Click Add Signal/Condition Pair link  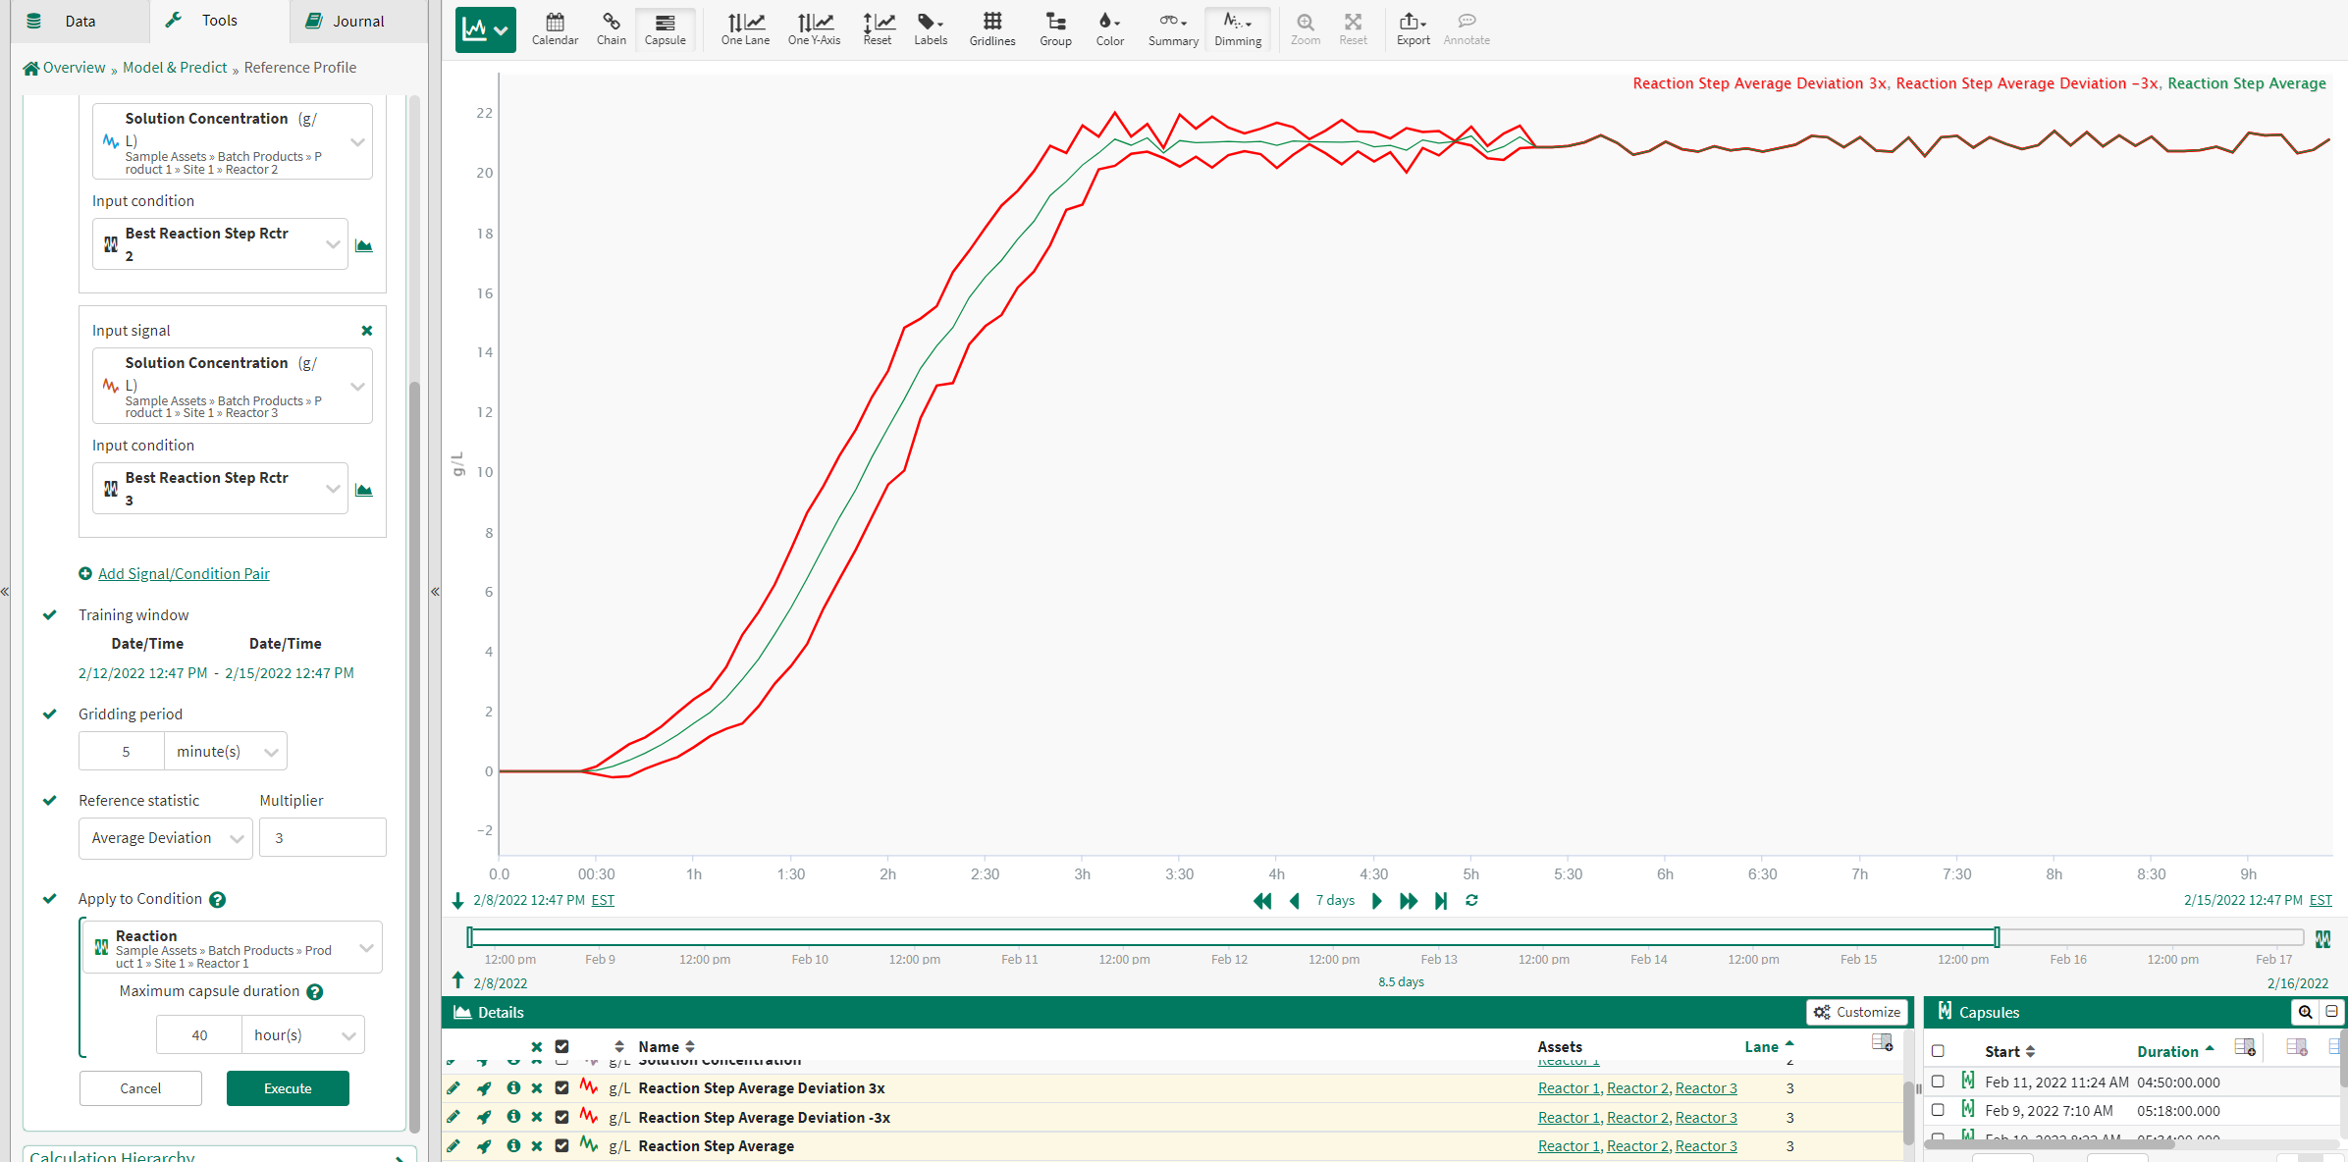(x=184, y=573)
